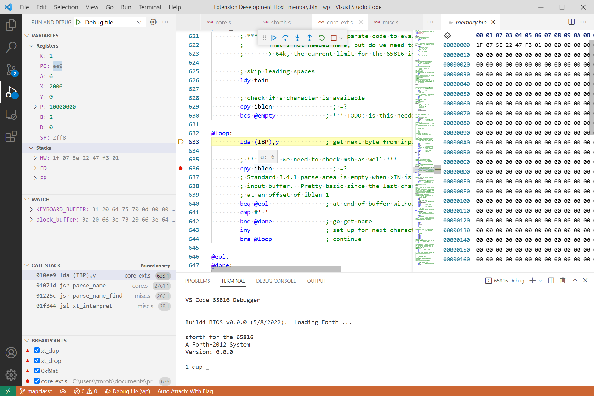Click the editor horizontal scrollbar

276,269
